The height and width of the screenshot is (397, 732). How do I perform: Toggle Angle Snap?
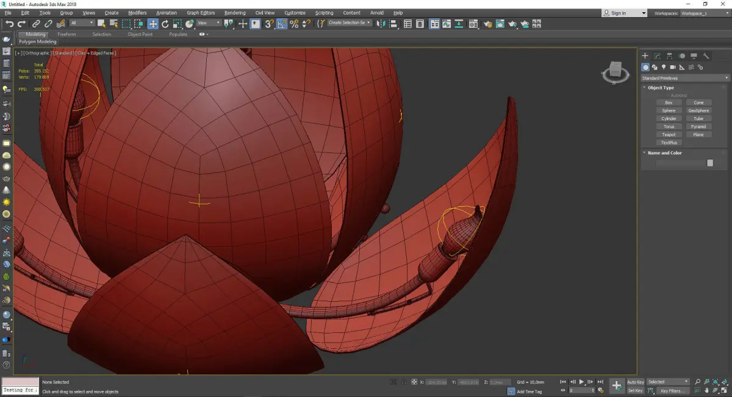[x=281, y=24]
